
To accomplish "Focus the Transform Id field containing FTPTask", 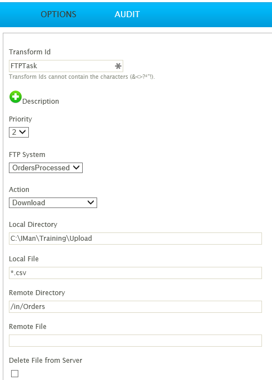I will 66,66.
